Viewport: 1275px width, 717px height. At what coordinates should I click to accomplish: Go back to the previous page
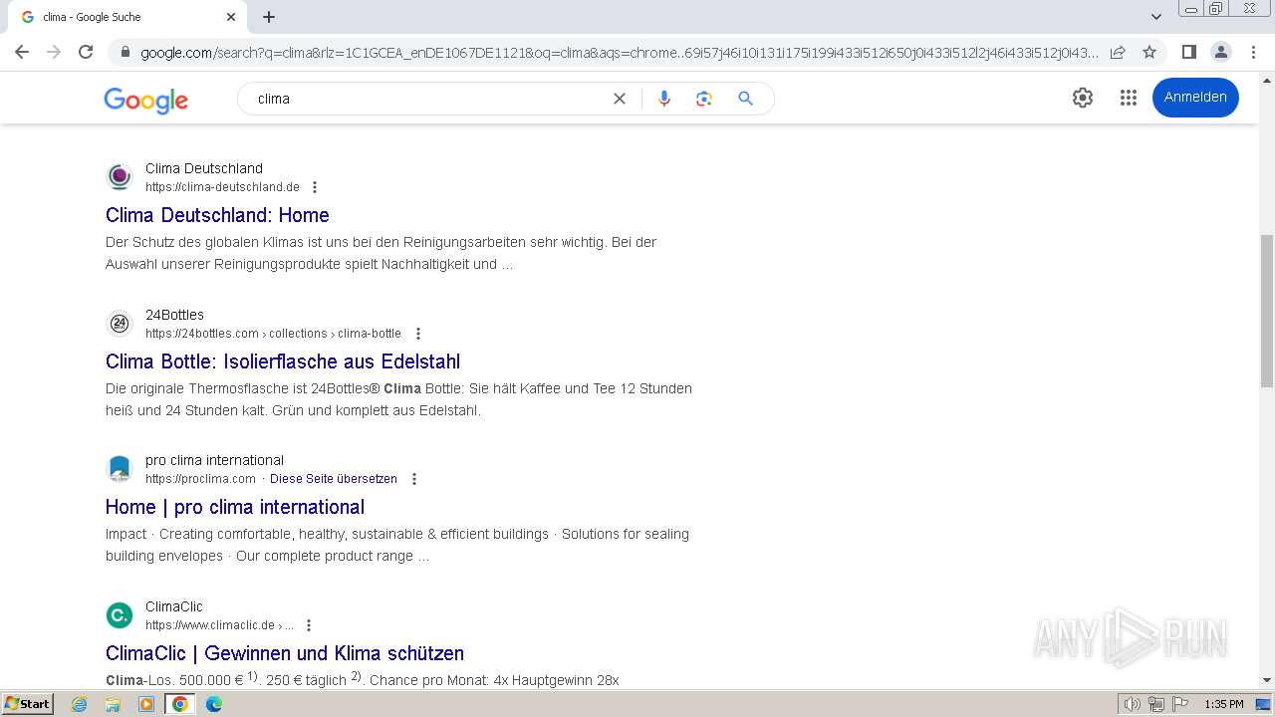coord(22,52)
